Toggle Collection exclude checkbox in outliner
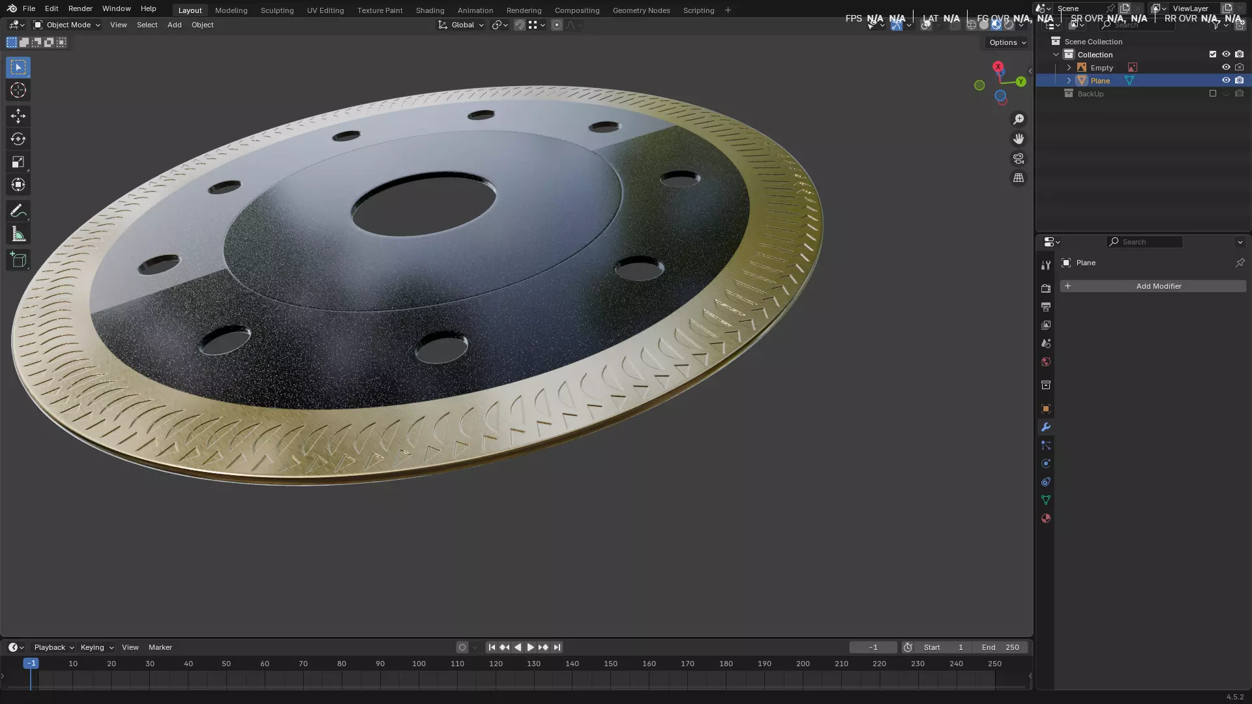The height and width of the screenshot is (704, 1252). point(1213,54)
